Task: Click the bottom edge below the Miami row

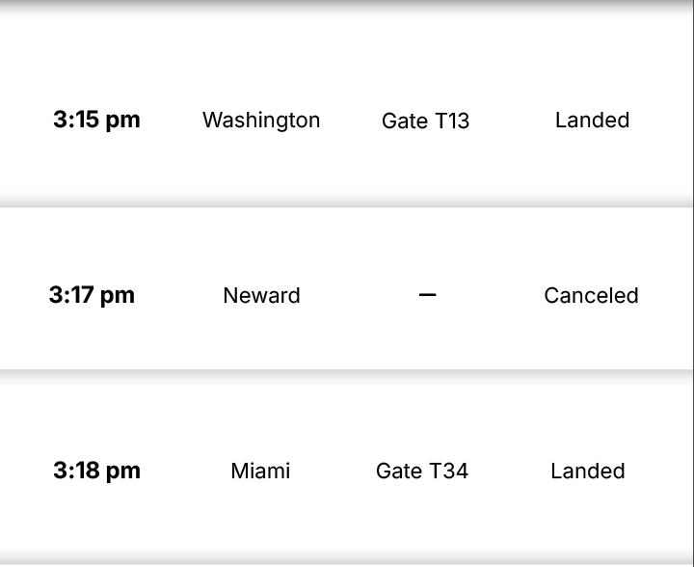Action: point(347,561)
